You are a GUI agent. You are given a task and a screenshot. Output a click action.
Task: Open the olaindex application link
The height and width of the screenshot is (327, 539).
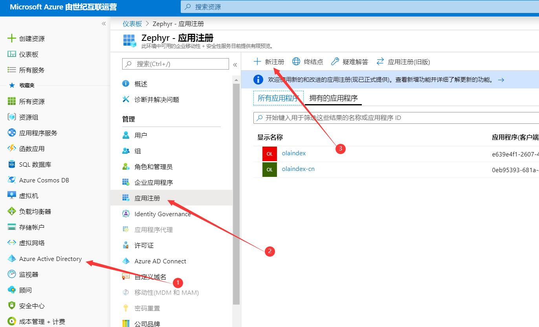click(294, 153)
